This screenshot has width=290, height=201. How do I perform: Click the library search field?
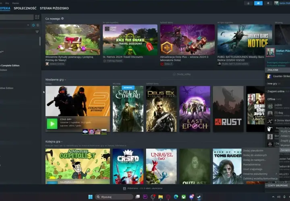[17, 17]
